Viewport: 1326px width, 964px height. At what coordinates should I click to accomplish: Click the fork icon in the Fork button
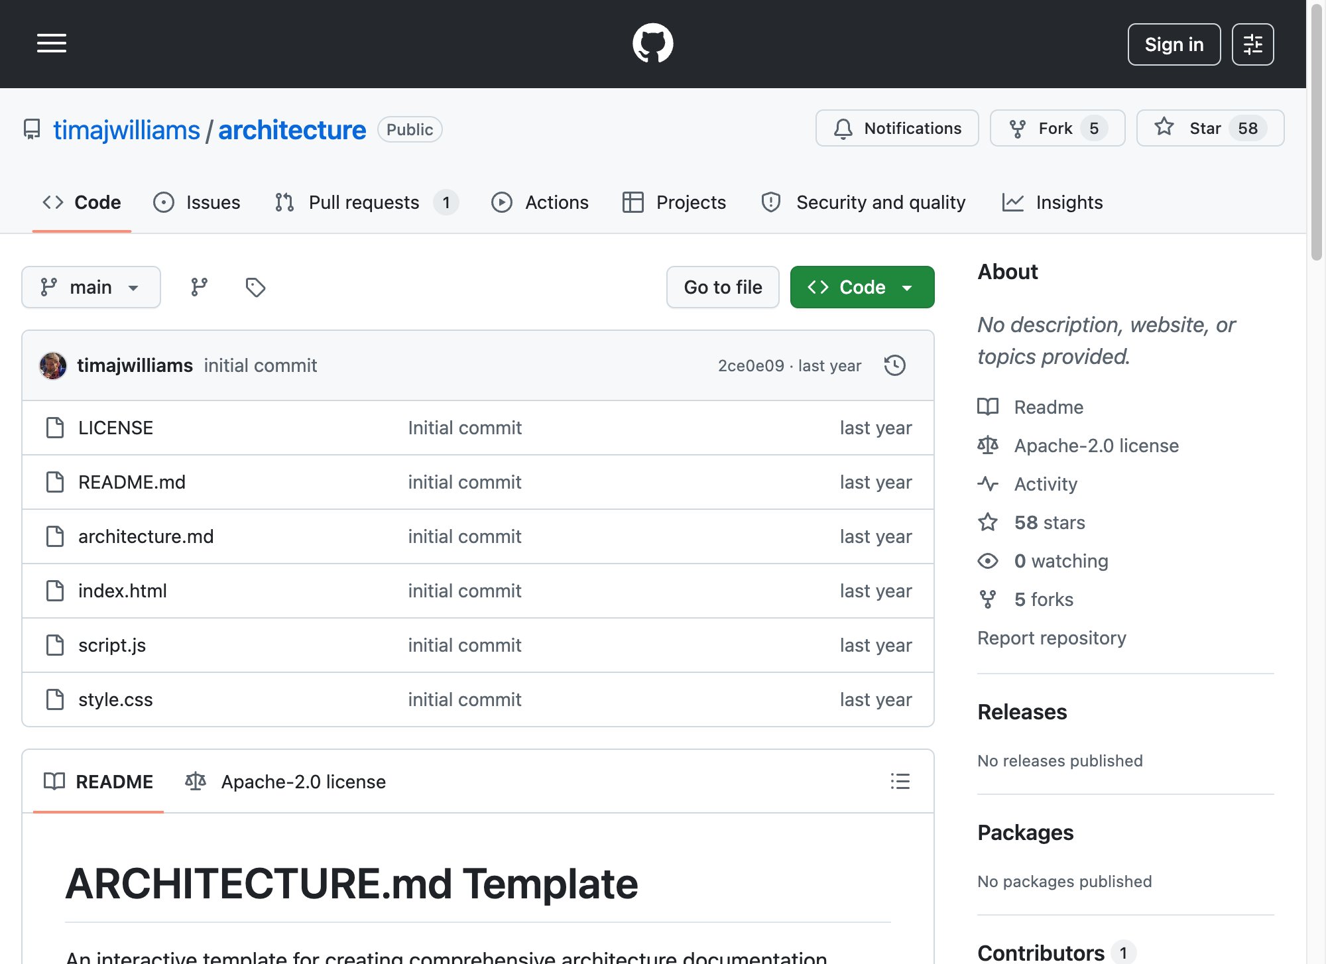click(1018, 129)
